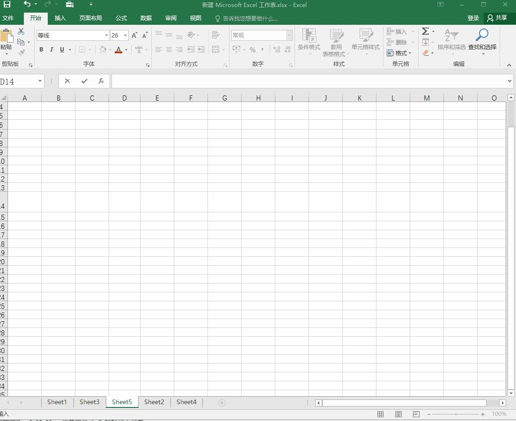Align text right
The image size is (516, 421).
179,50
